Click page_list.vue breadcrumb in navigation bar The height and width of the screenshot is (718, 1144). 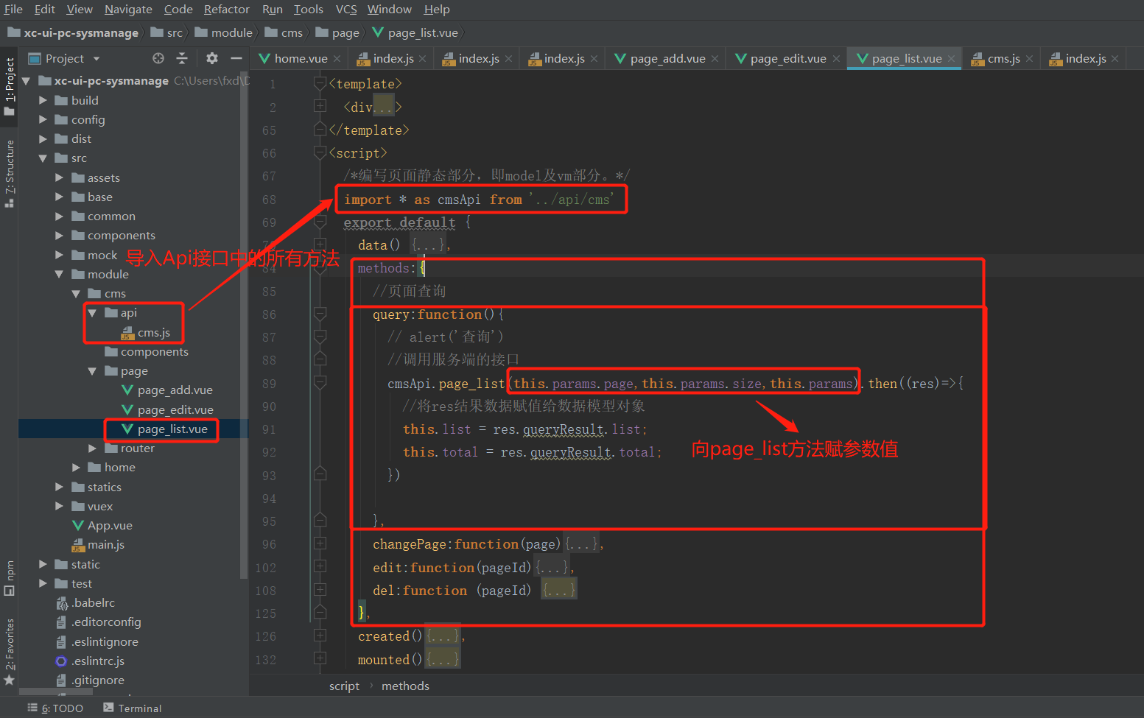click(415, 32)
